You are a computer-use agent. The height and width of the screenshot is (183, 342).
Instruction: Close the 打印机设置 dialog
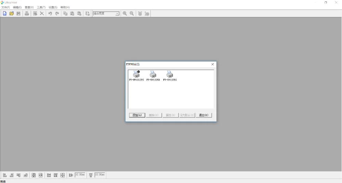pos(213,64)
